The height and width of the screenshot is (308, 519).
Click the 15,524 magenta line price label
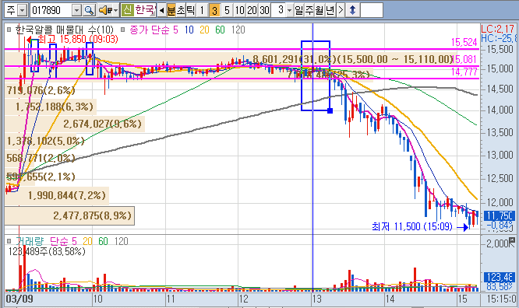[x=464, y=42]
